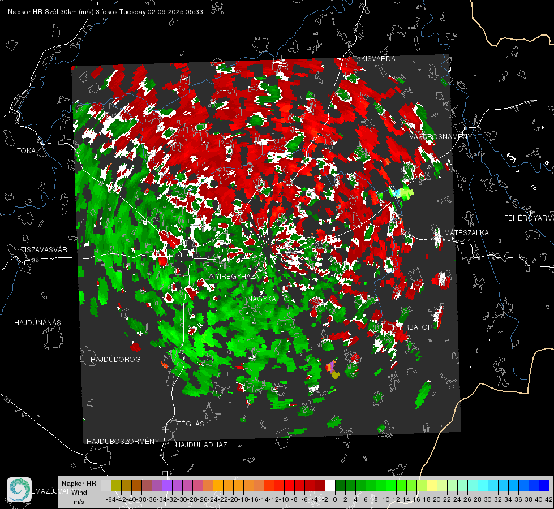Click the bright green swatch between 10 and 12
This screenshot has height=509, width=554.
tap(391, 485)
